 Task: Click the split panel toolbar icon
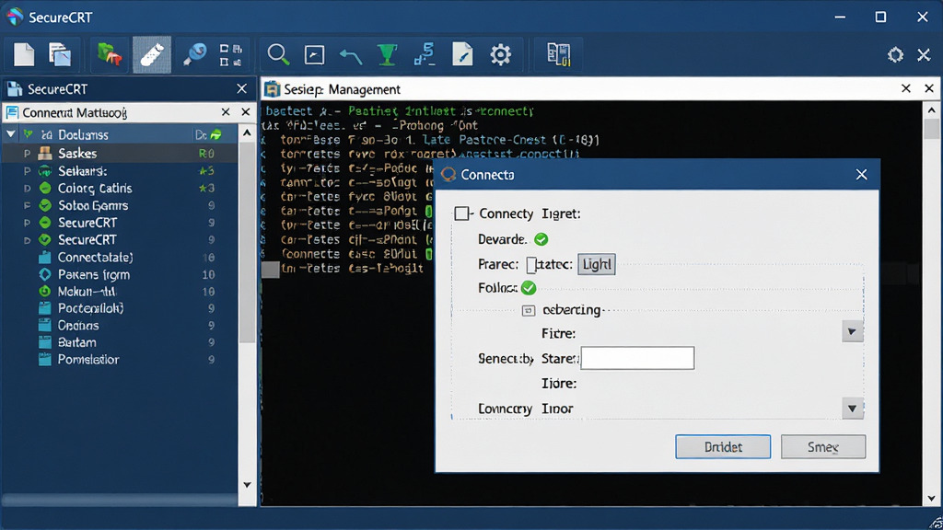(559, 54)
